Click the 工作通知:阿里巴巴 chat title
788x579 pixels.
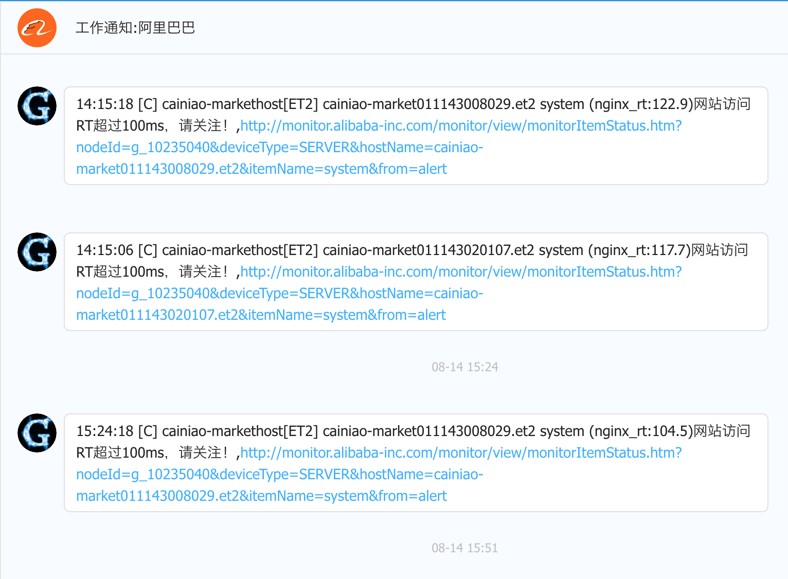pos(135,28)
